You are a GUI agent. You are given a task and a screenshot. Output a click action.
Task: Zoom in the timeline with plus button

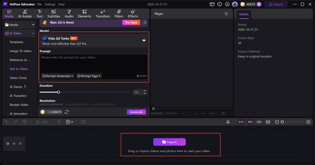[308, 122]
